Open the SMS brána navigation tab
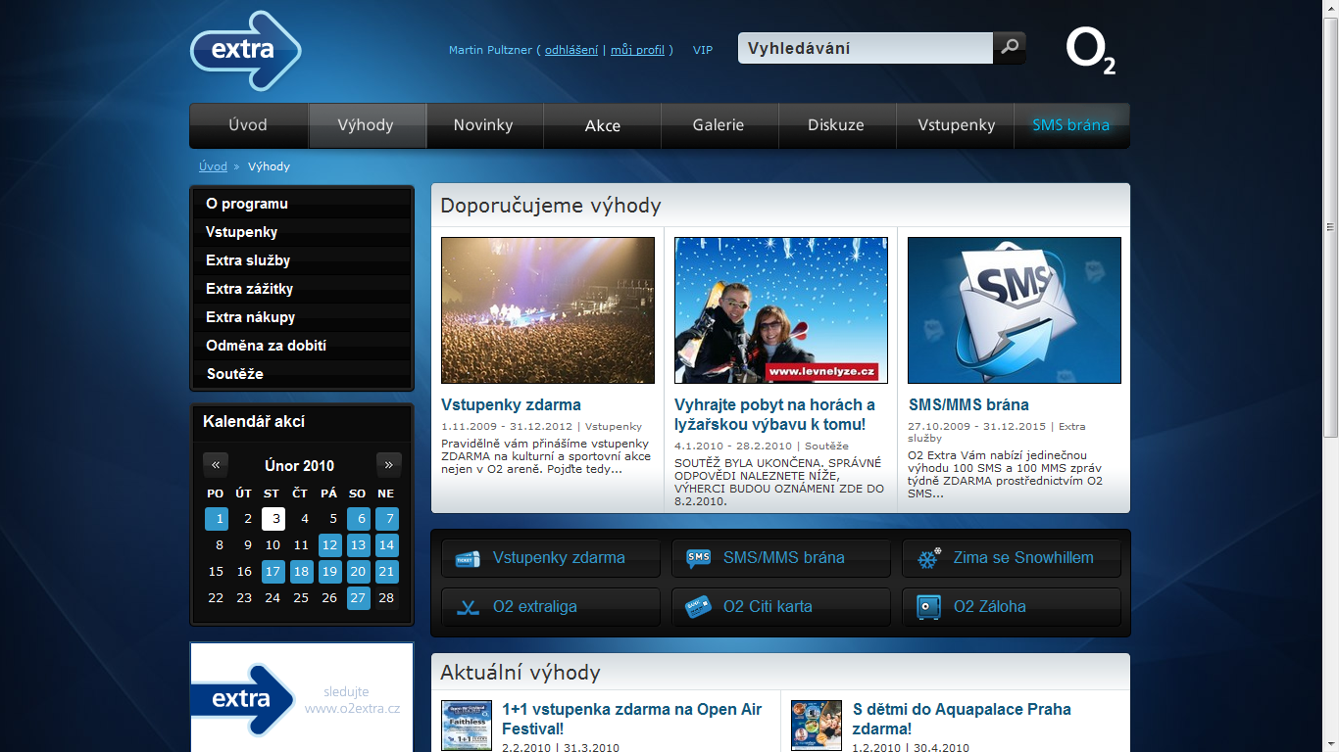Screen dimensions: 1339x752 (x=1070, y=125)
